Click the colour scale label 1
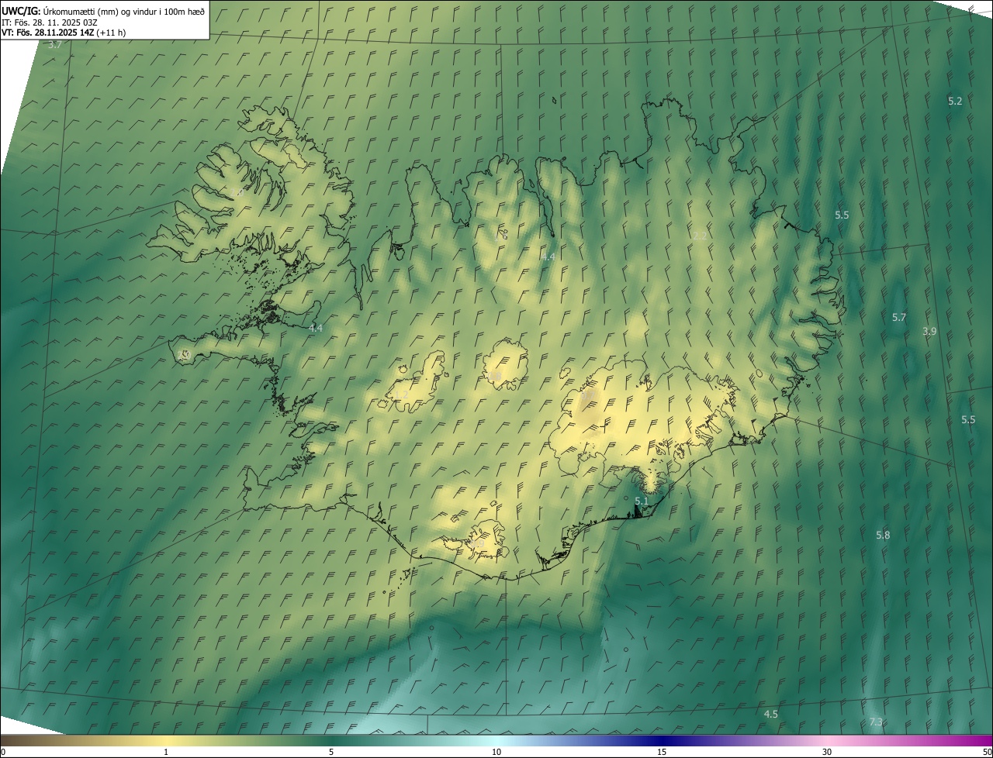Screen dimensions: 993x758 [166, 752]
